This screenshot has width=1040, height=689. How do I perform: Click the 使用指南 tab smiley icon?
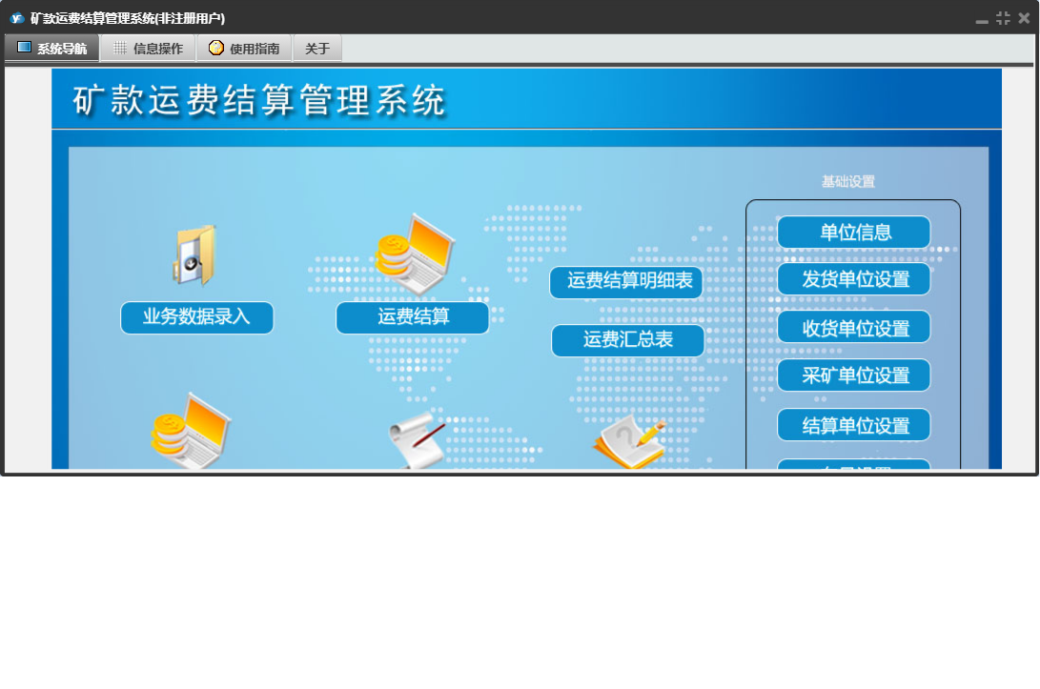point(216,48)
